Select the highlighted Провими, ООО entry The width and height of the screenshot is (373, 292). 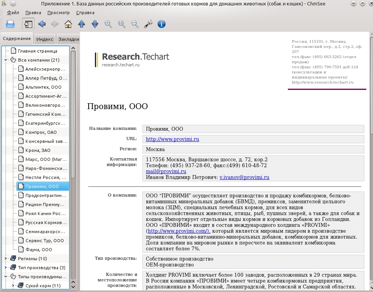[42, 186]
